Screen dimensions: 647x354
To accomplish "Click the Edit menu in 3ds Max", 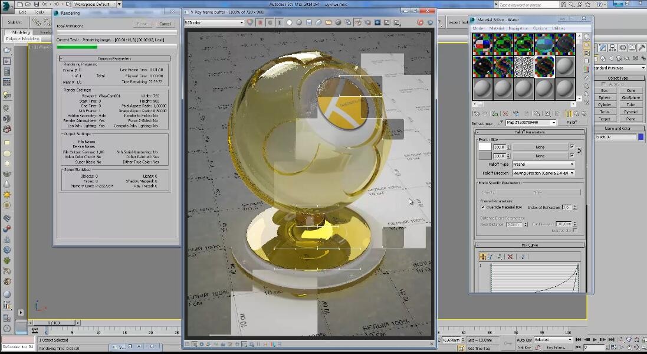I will coord(22,12).
